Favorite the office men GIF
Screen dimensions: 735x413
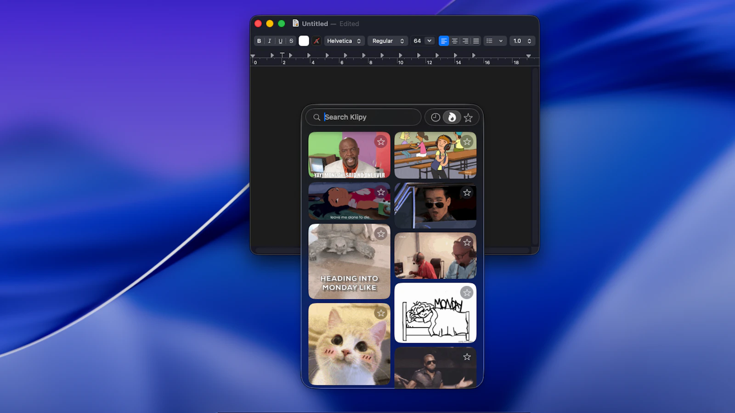pyautogui.click(x=467, y=242)
